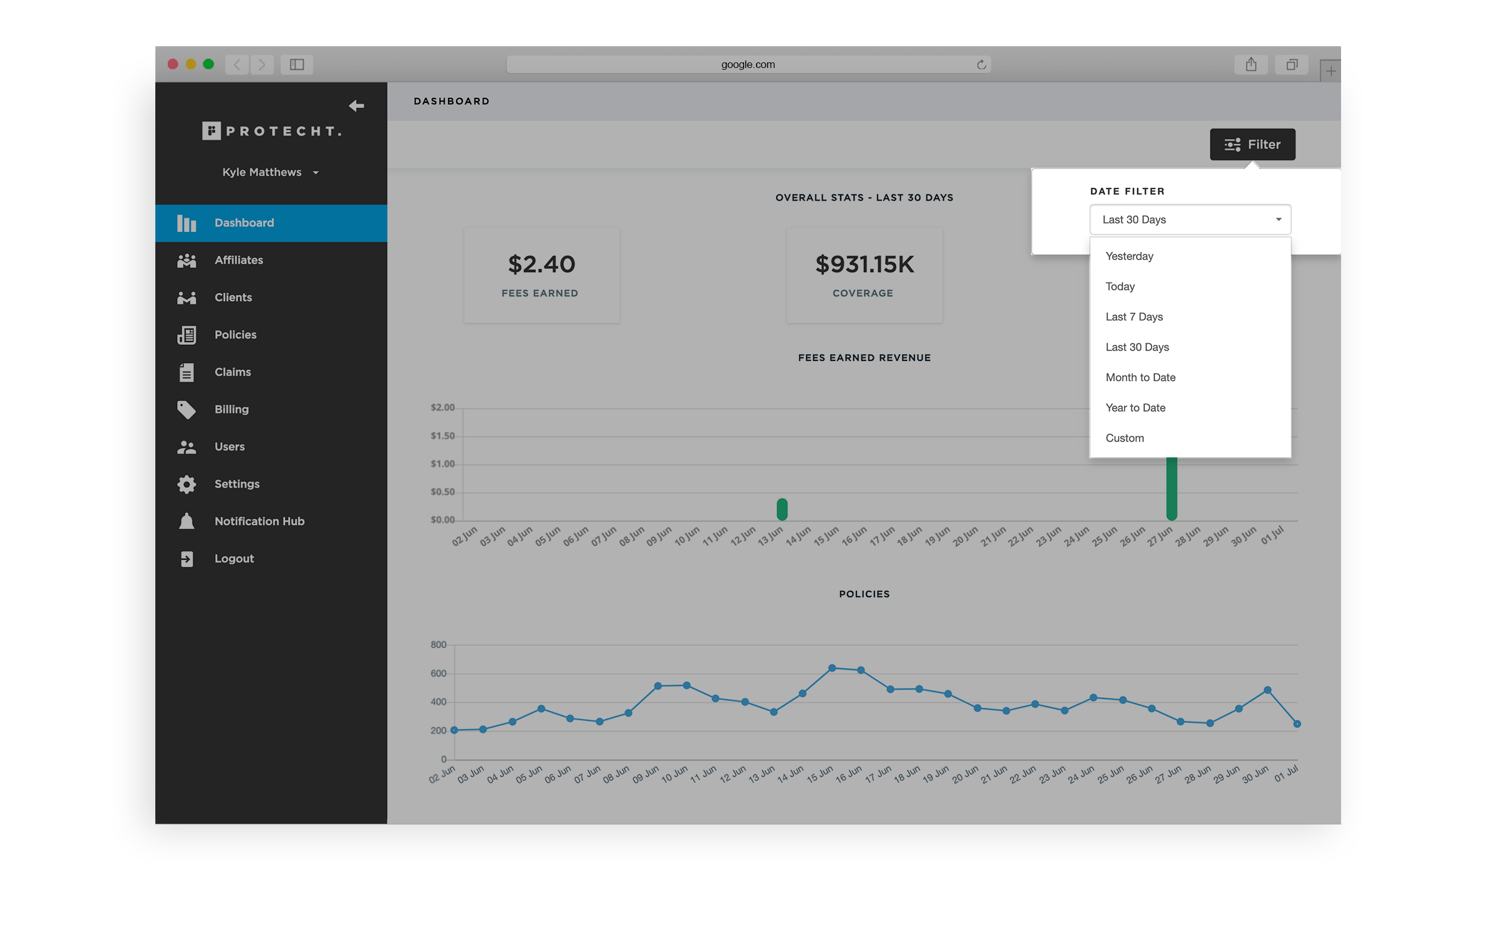Open Policies via its document icon
Image resolution: width=1497 pixels, height=928 pixels.
pyautogui.click(x=187, y=335)
